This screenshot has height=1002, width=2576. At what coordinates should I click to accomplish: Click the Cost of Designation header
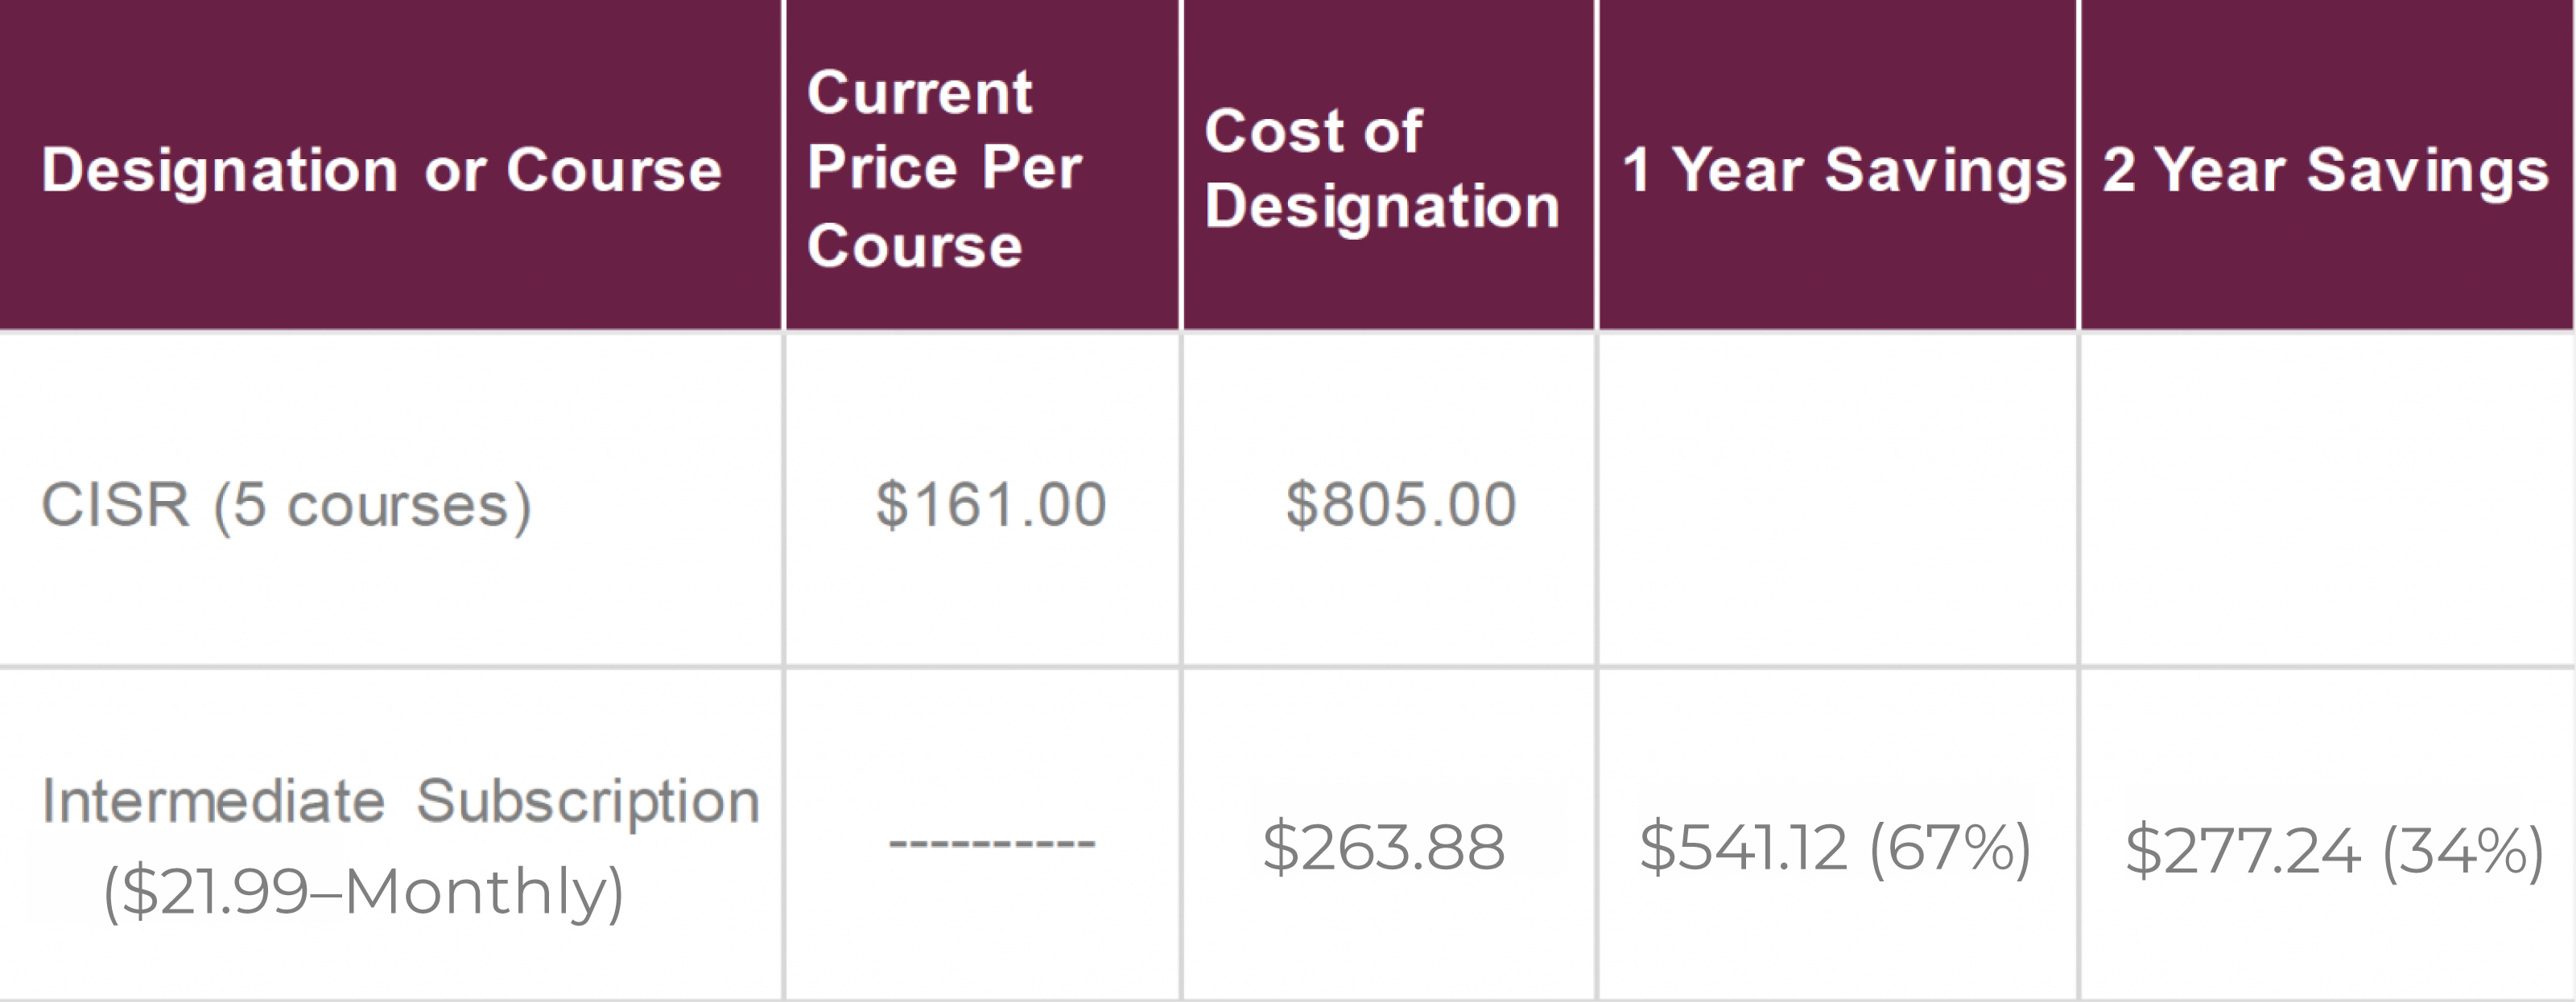coord(1381,168)
